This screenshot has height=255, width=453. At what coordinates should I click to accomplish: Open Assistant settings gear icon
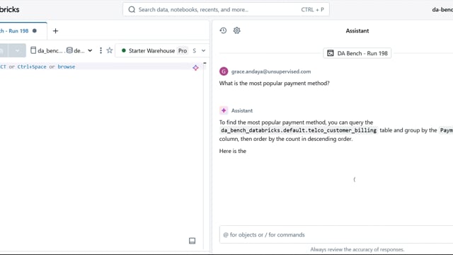click(x=236, y=30)
